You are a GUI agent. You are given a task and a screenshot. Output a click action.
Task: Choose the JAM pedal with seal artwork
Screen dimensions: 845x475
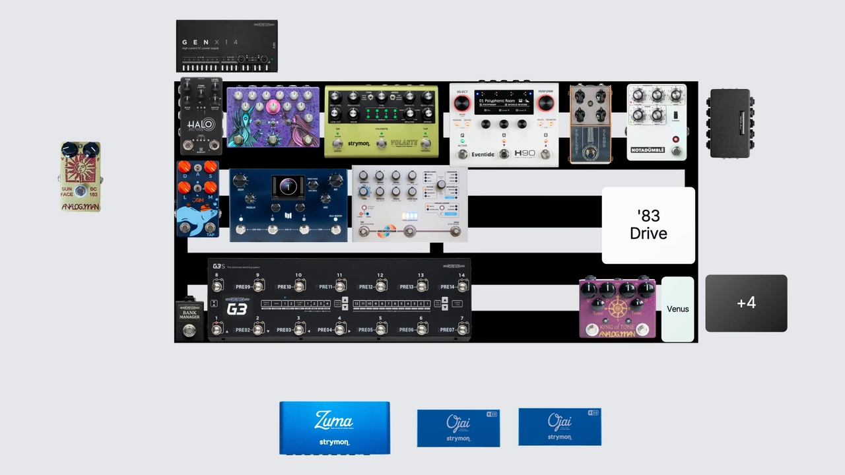(x=197, y=199)
